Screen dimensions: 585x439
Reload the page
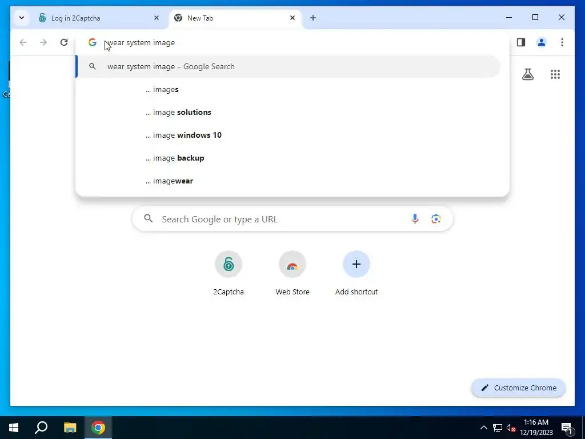click(64, 42)
